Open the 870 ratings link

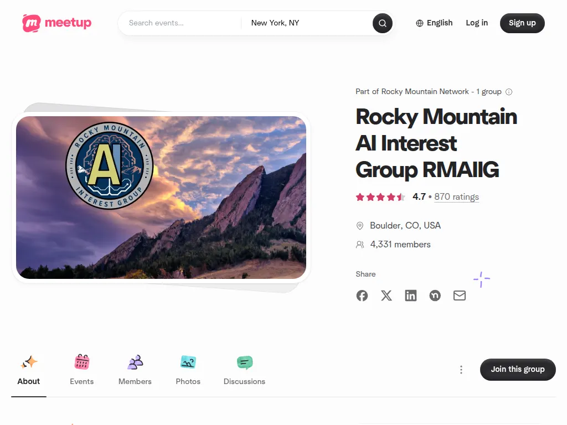point(456,197)
